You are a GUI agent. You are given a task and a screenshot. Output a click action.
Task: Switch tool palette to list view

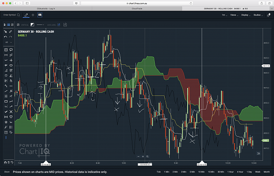pos(5,25)
